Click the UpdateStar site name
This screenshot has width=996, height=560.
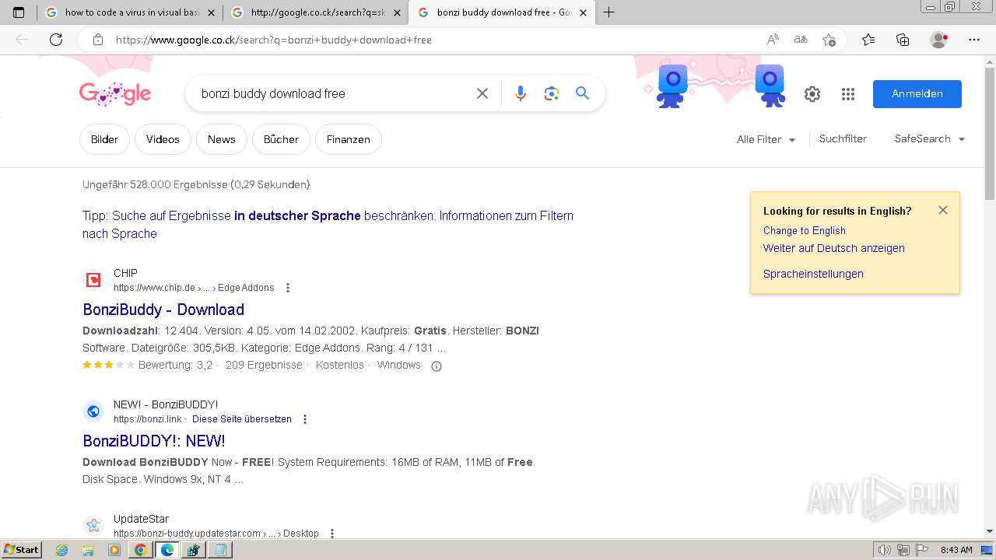pos(141,519)
